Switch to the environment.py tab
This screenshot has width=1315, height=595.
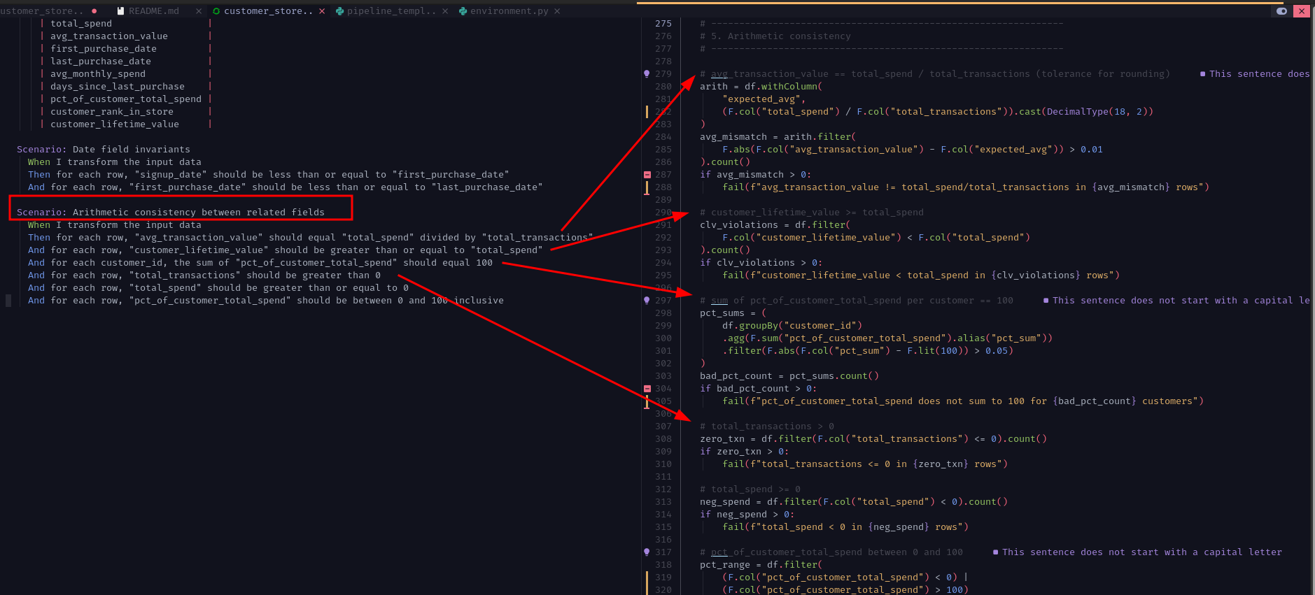tap(509, 11)
